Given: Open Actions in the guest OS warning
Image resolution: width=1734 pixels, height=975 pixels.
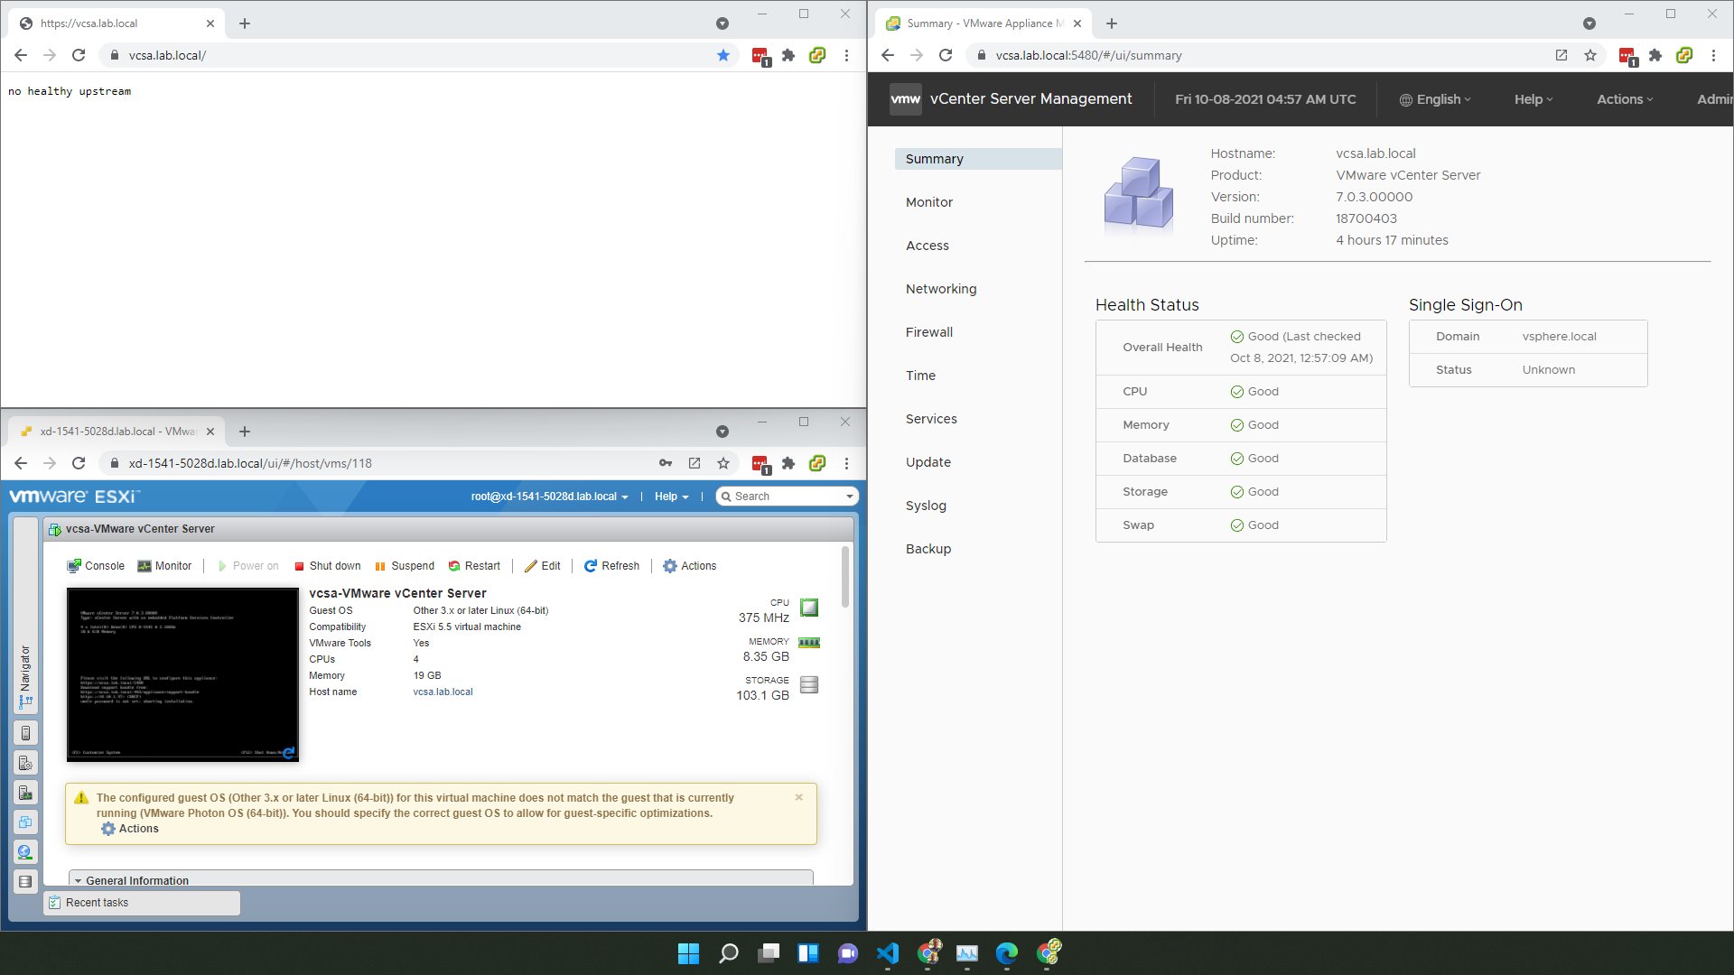Looking at the screenshot, I should pyautogui.click(x=130, y=829).
